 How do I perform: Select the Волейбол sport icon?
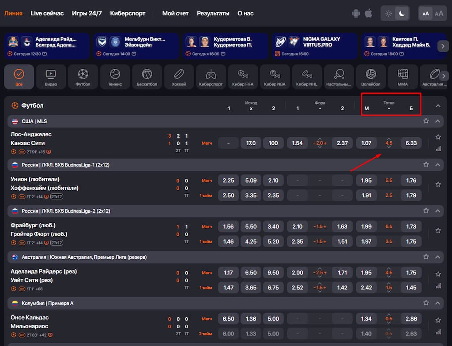point(371,77)
